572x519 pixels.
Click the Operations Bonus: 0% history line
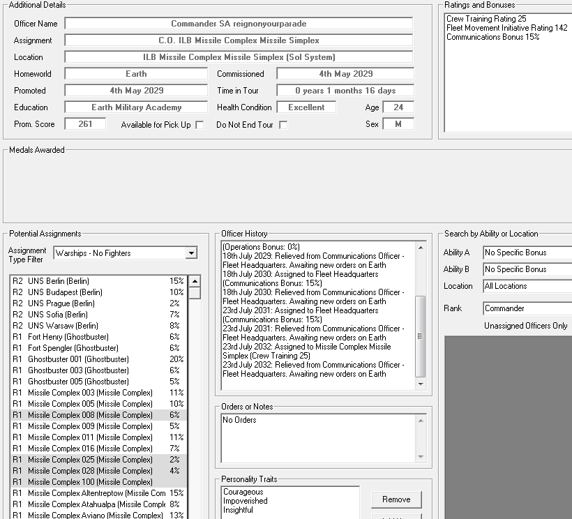tap(261, 247)
